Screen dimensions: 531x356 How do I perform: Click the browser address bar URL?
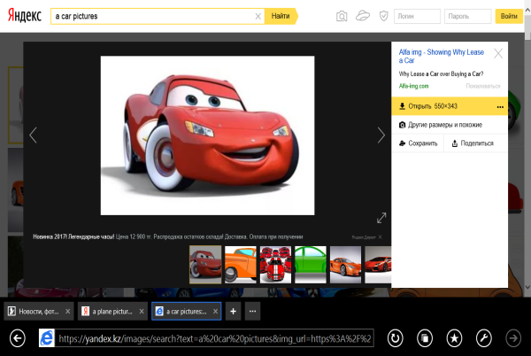pyautogui.click(x=214, y=338)
